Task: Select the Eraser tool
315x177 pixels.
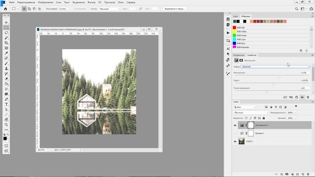Action: tap(6, 79)
